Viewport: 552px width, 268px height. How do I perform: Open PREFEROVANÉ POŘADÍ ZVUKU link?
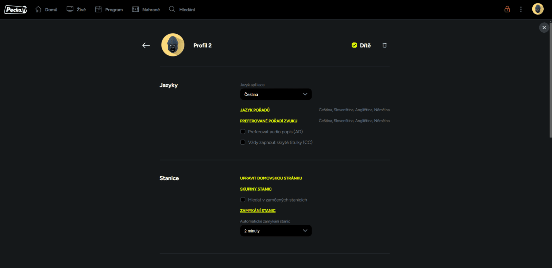click(x=269, y=121)
